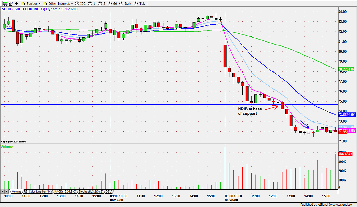Click the plus crosshair toolbar icon
The image size is (357, 207).
click(17, 4)
